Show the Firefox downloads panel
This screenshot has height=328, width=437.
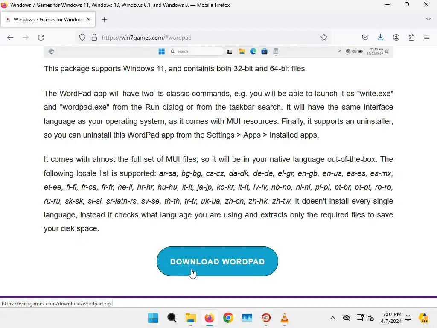pos(380,38)
